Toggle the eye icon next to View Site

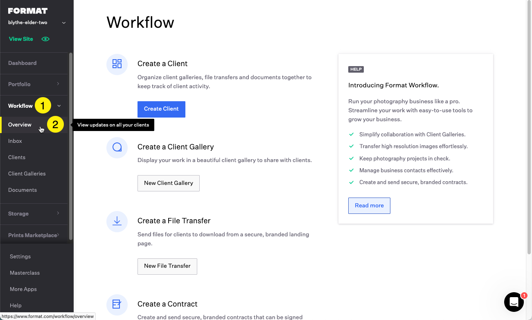point(45,39)
